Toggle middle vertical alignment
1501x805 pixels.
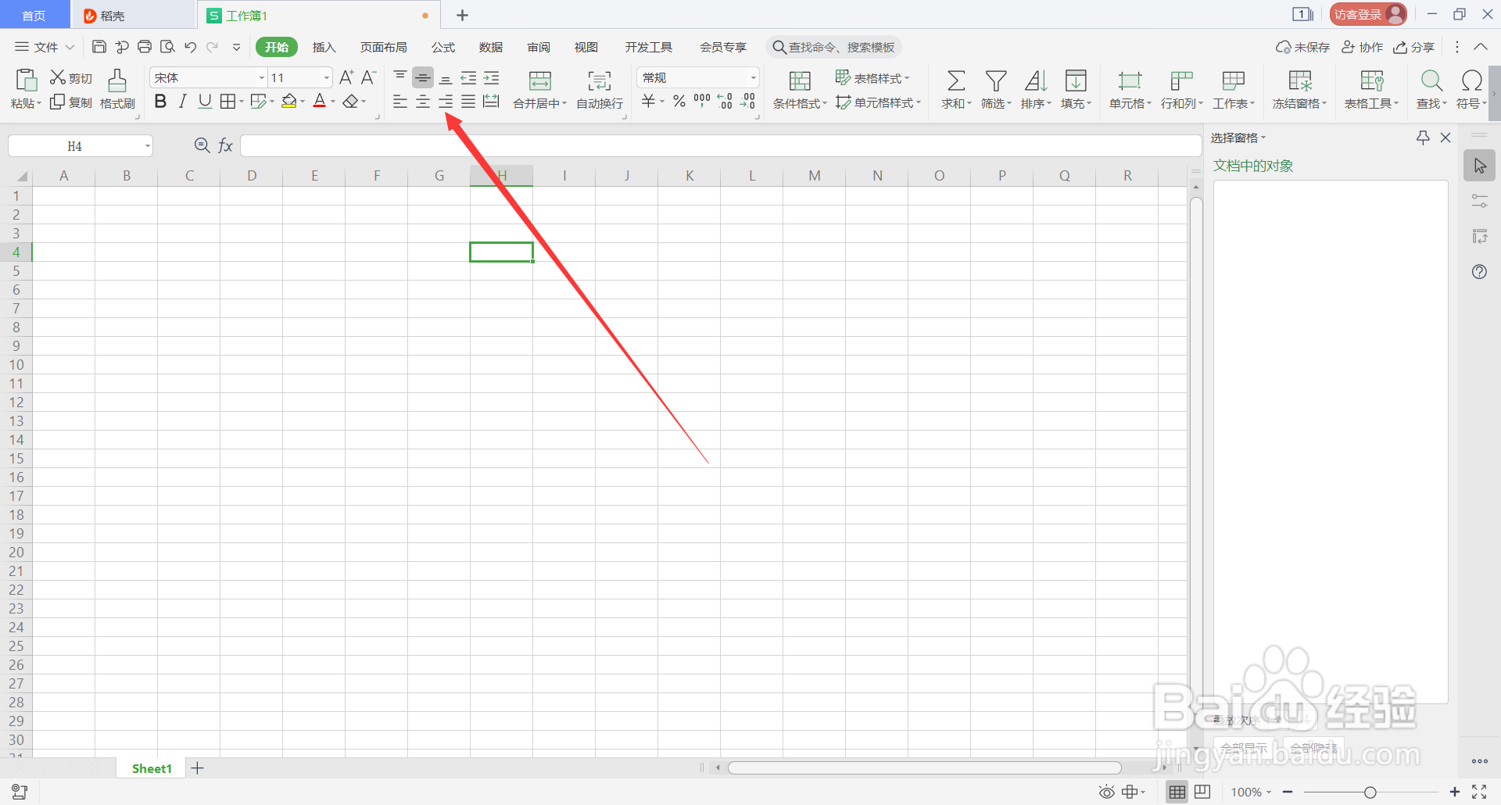pos(423,77)
